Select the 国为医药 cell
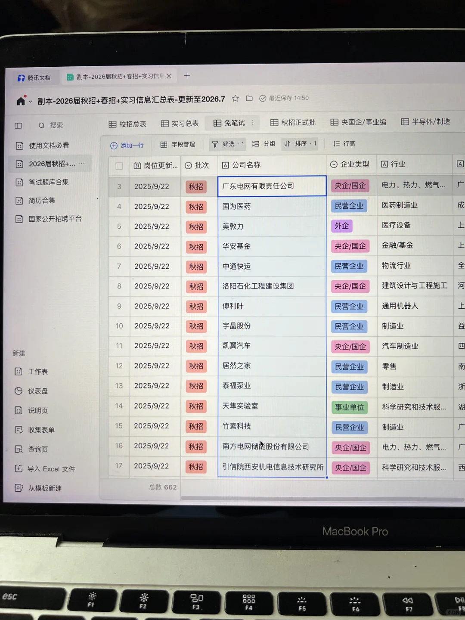 (x=272, y=206)
